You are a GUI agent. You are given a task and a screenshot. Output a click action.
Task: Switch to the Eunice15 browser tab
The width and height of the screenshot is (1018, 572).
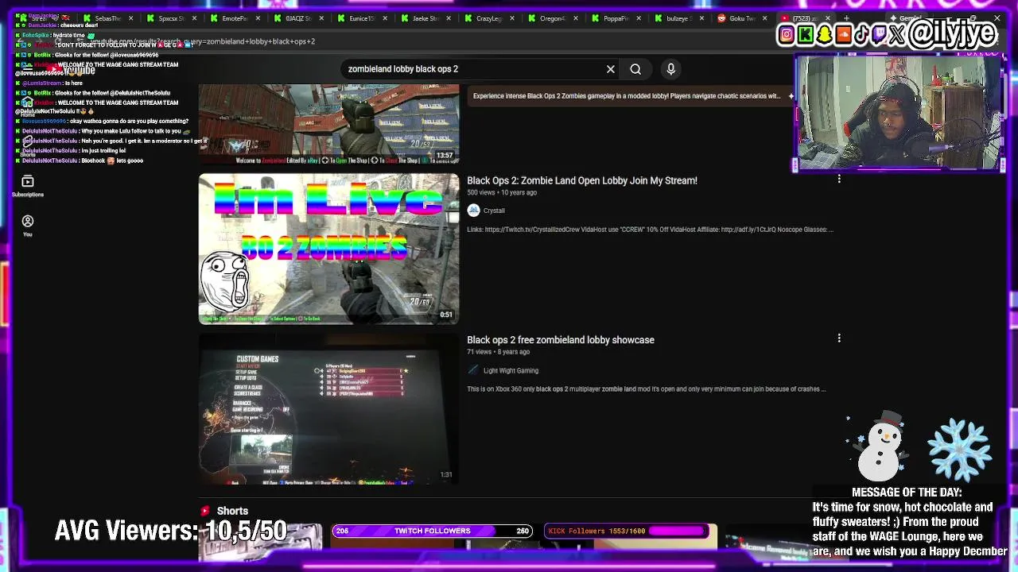[362, 18]
